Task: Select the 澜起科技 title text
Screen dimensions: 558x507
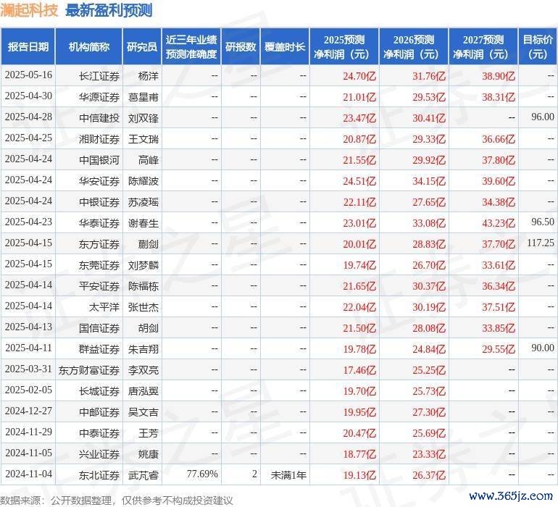Action: [29, 9]
